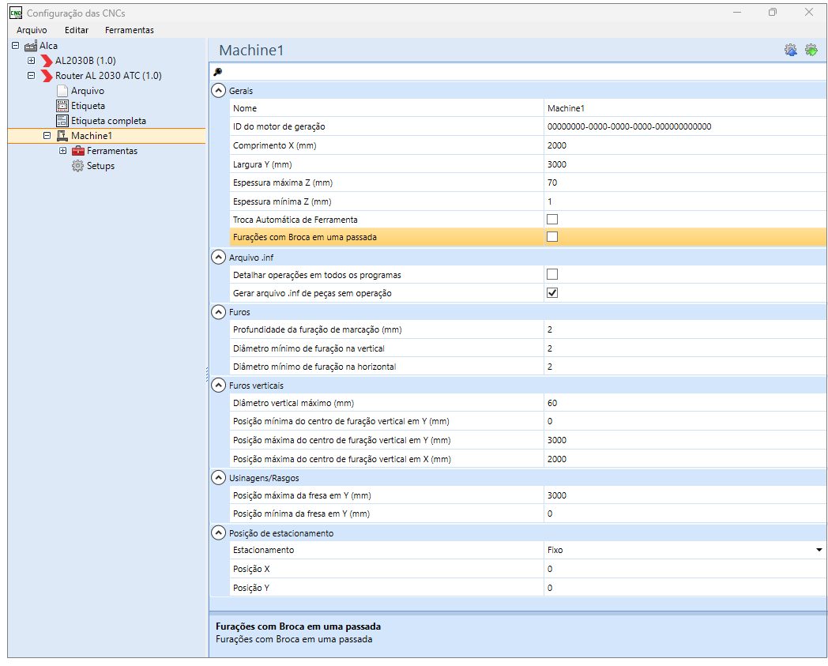Click the bold description title in the bottom panel

click(x=299, y=626)
